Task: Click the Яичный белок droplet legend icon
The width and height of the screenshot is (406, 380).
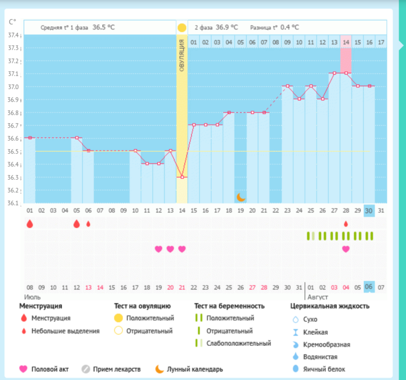Action: coord(295,368)
